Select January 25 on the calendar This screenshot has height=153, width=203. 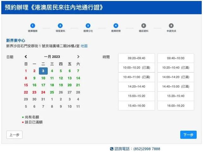(52, 93)
